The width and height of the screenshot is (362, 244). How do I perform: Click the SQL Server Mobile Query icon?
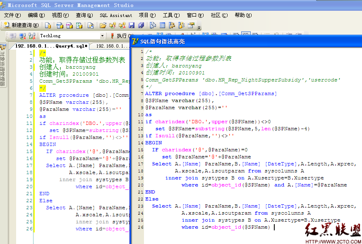point(91,25)
